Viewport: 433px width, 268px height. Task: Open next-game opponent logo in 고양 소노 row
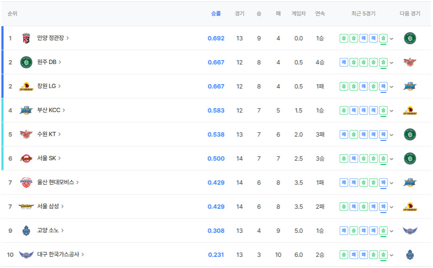pos(410,231)
